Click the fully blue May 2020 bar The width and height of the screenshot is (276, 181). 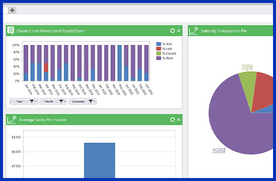tap(120, 63)
